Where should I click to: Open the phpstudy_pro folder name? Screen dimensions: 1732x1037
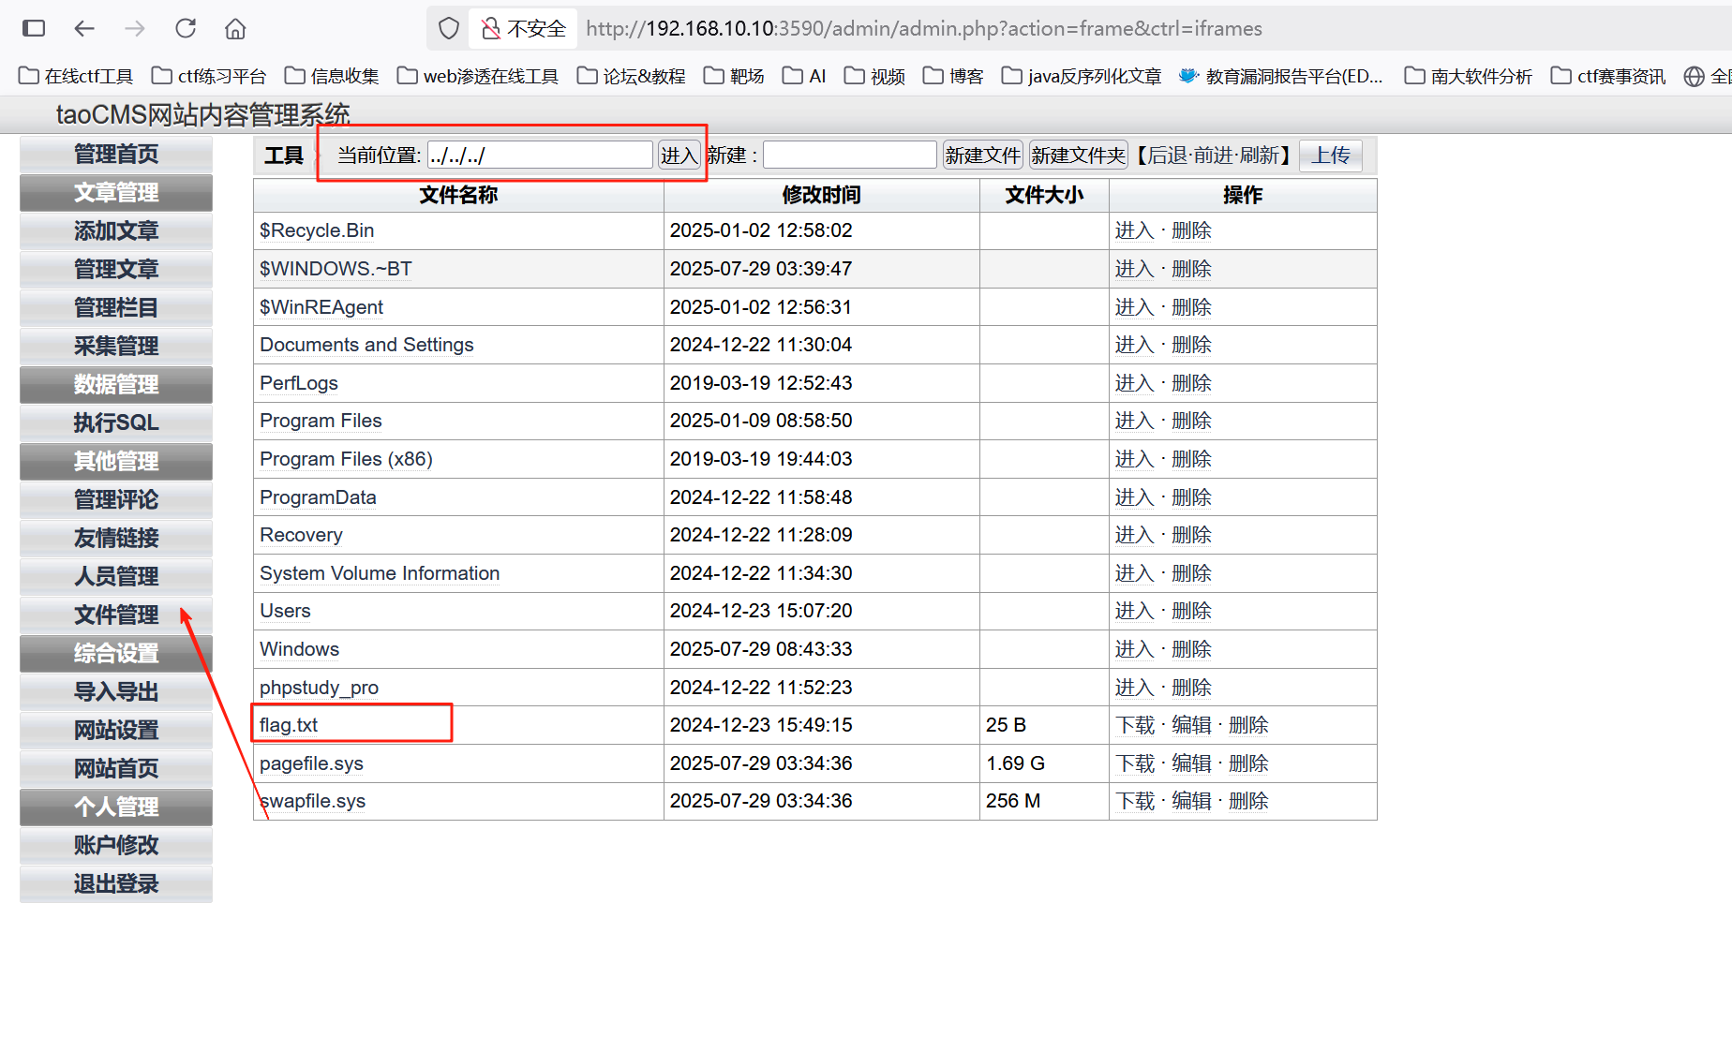[319, 688]
